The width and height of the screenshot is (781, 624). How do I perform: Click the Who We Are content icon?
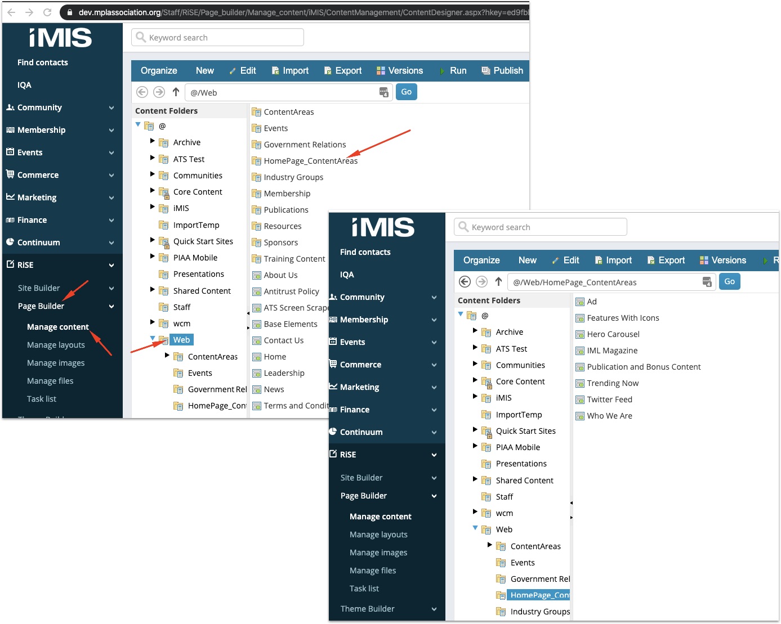pos(580,416)
